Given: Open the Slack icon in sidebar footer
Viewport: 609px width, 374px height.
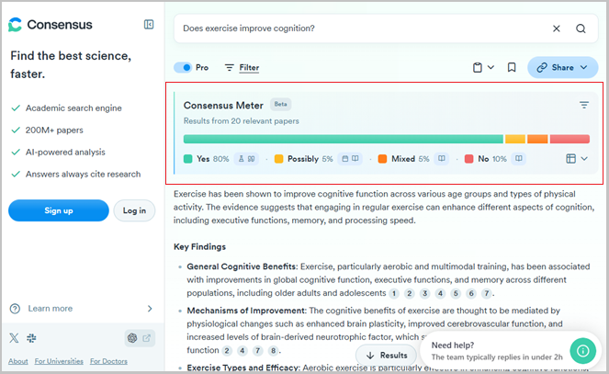Looking at the screenshot, I should [x=31, y=338].
